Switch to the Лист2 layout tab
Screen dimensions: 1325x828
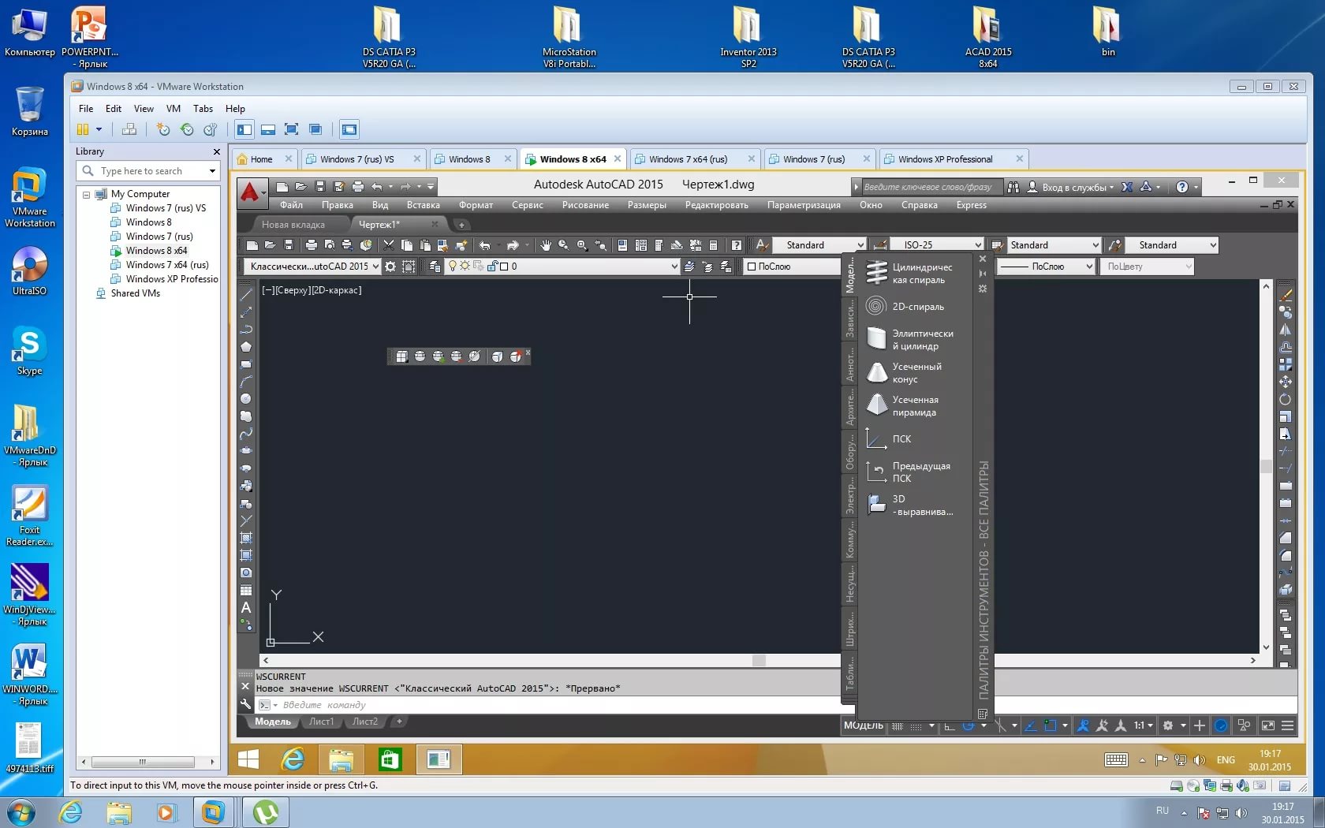[x=365, y=722]
